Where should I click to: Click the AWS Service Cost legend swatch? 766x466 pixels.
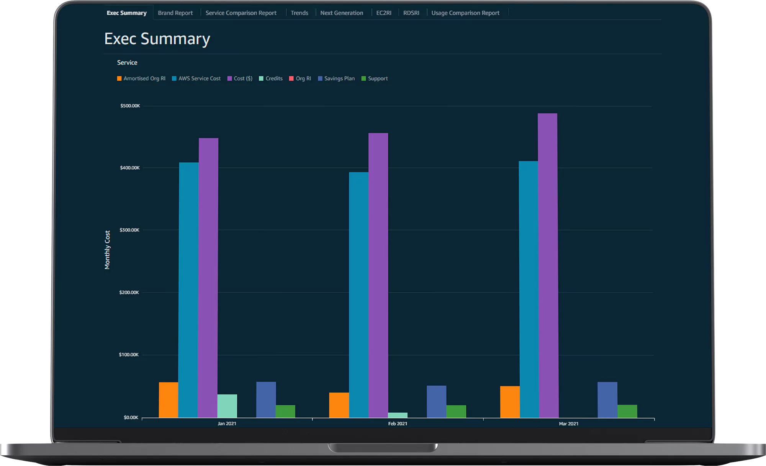click(x=174, y=78)
